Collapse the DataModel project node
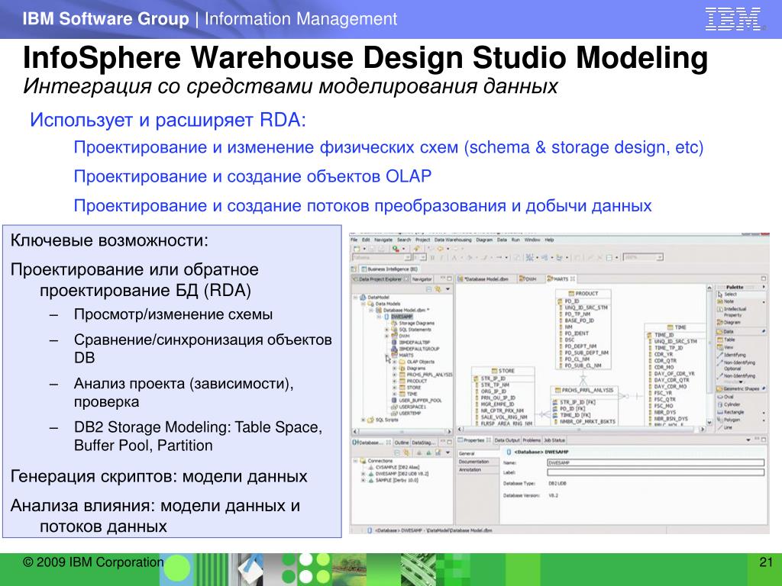Viewport: 782px width, 586px height. (356, 297)
